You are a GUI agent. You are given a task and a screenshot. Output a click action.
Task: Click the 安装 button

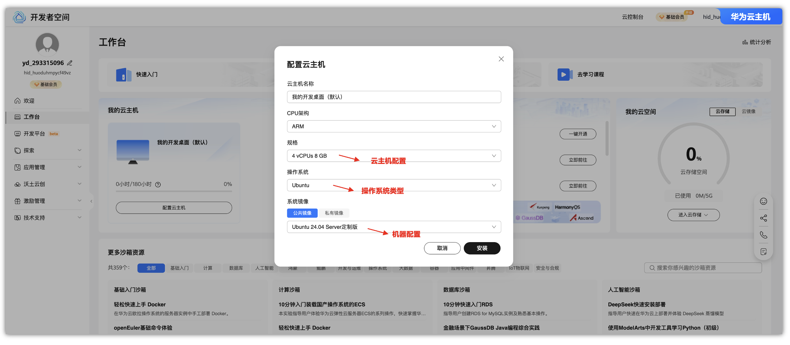coord(482,248)
